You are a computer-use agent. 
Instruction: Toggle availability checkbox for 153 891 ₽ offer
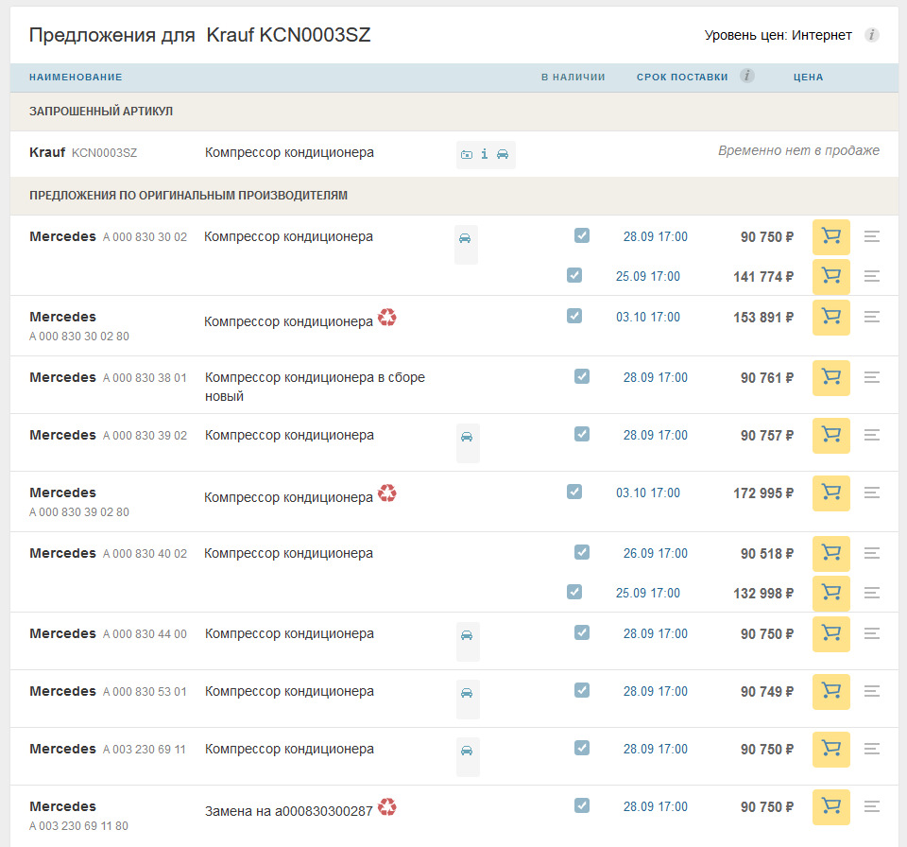click(x=574, y=316)
